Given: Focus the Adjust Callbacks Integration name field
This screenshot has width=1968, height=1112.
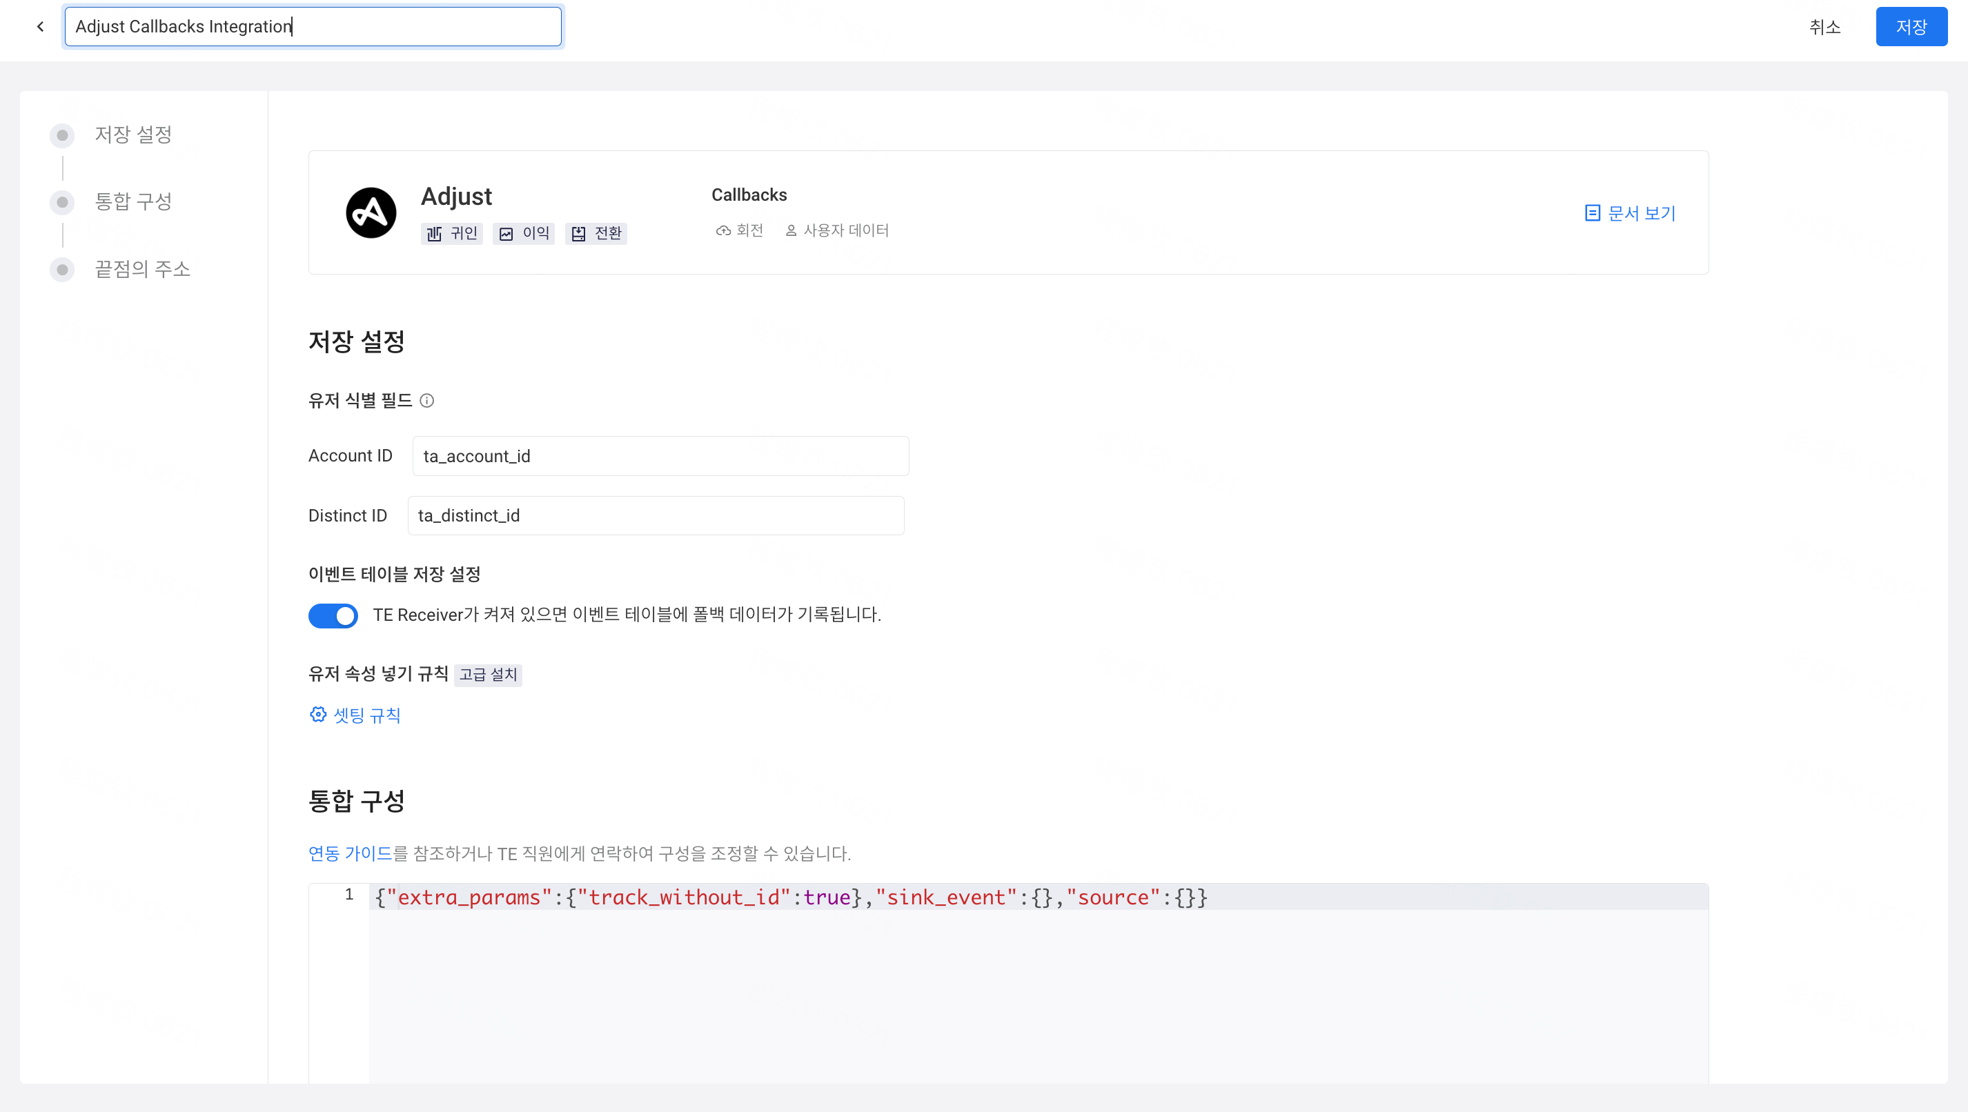Looking at the screenshot, I should [x=313, y=27].
